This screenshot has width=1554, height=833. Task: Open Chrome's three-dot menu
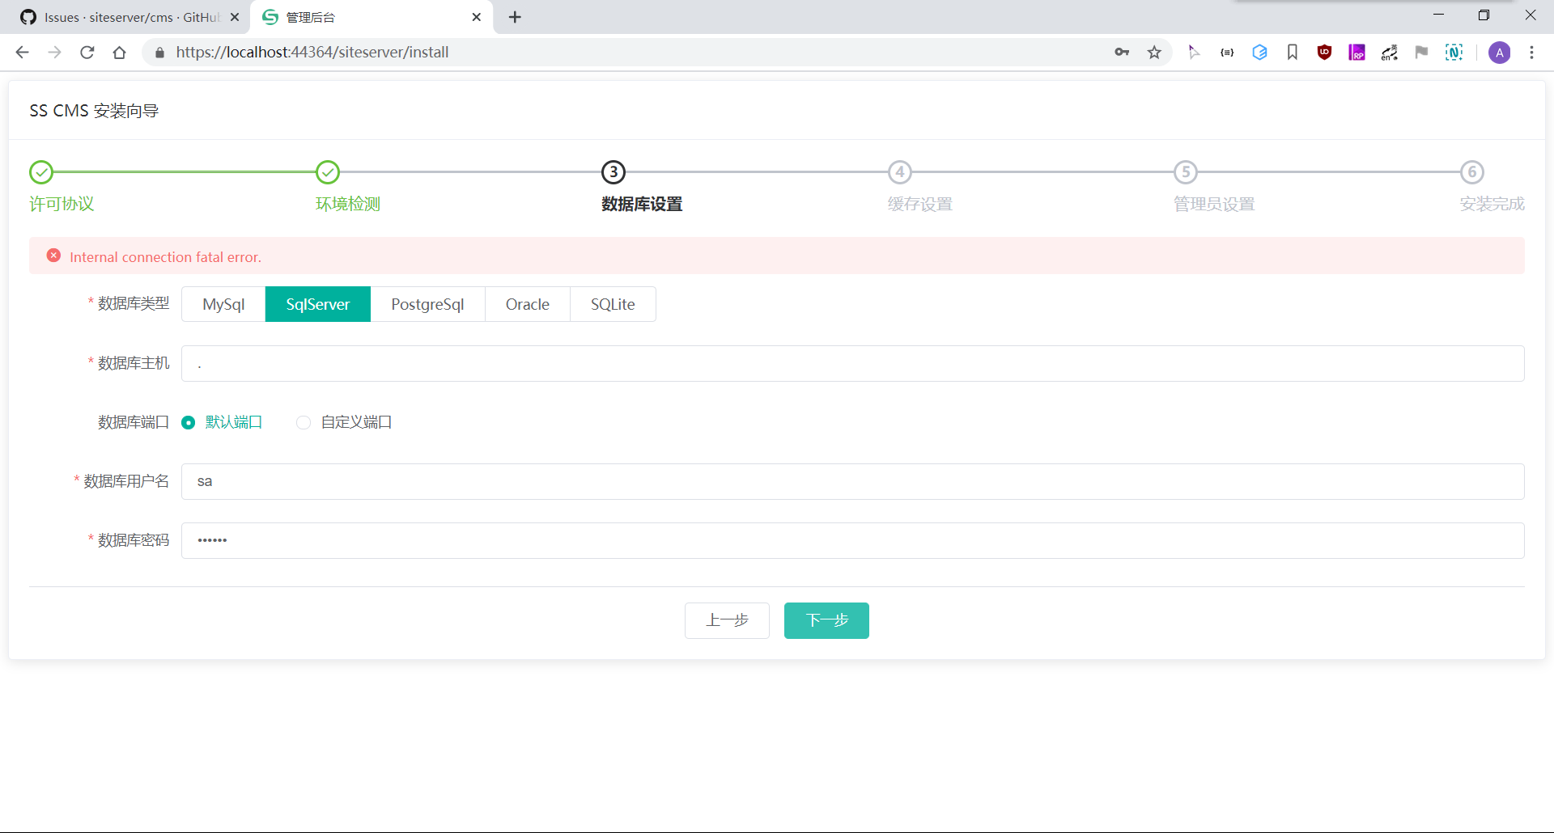click(x=1531, y=53)
